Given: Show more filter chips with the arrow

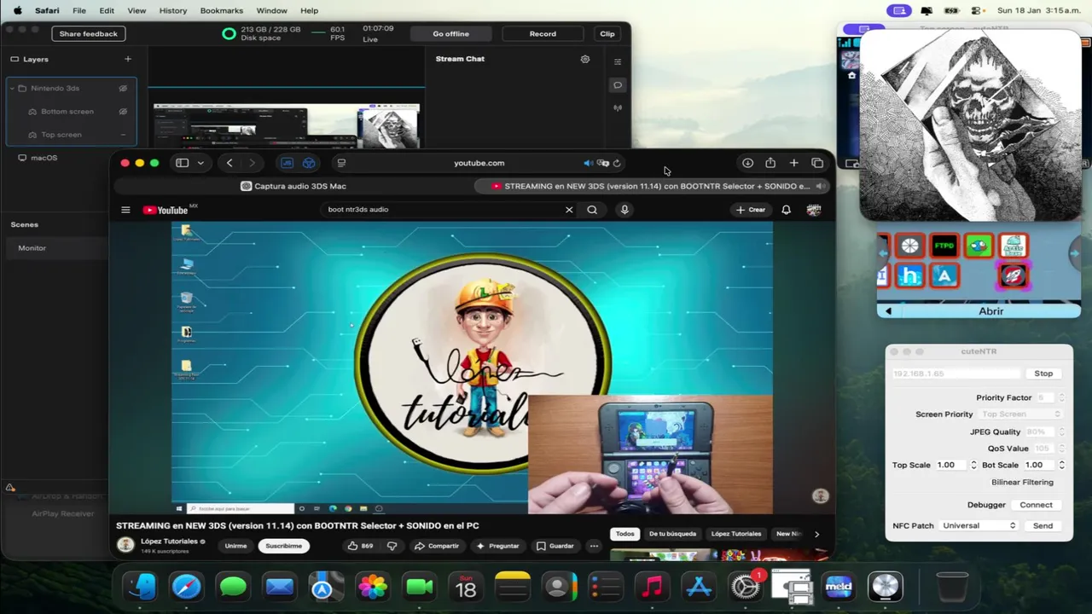Looking at the screenshot, I should [816, 534].
